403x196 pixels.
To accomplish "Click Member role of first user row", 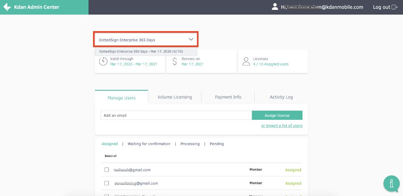I will 256,169.
